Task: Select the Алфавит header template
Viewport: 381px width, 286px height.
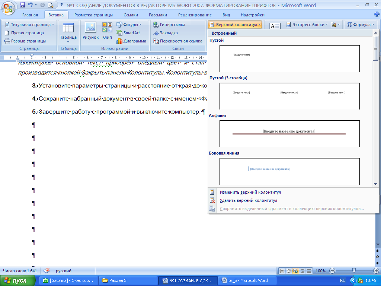Action: click(x=289, y=134)
